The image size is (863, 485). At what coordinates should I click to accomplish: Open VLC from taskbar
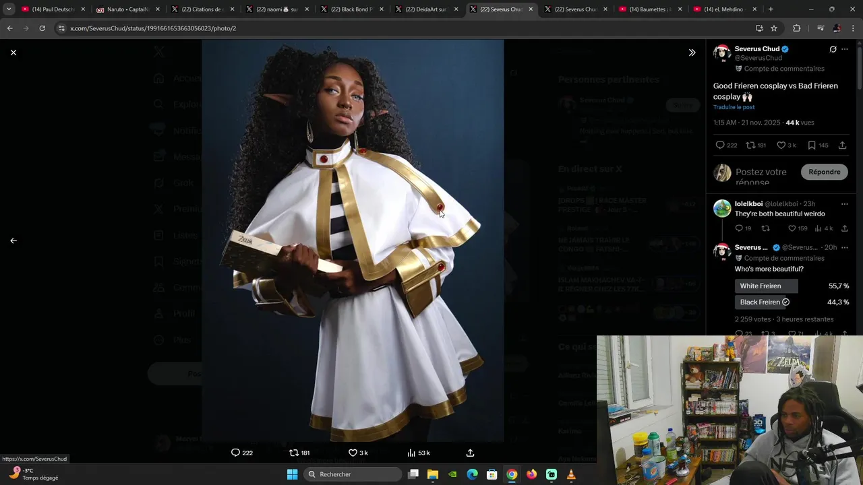coord(571,474)
